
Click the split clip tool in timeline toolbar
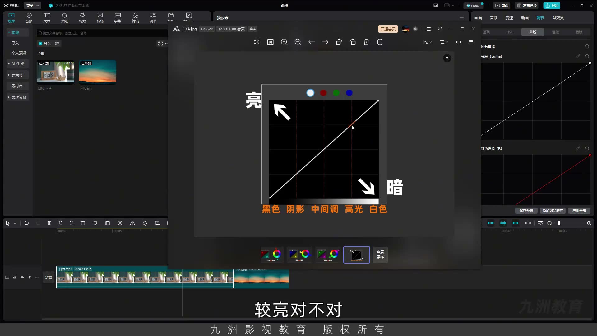(x=49, y=223)
